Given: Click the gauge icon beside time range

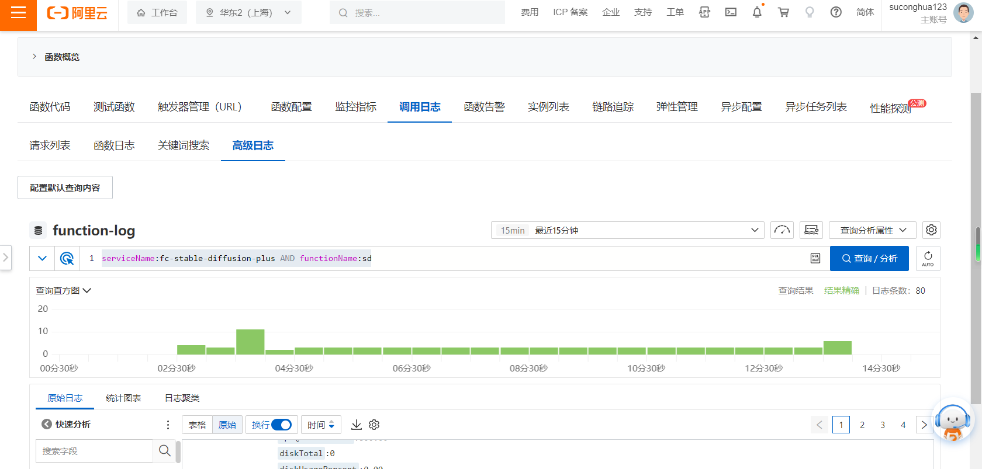Looking at the screenshot, I should [x=782, y=230].
